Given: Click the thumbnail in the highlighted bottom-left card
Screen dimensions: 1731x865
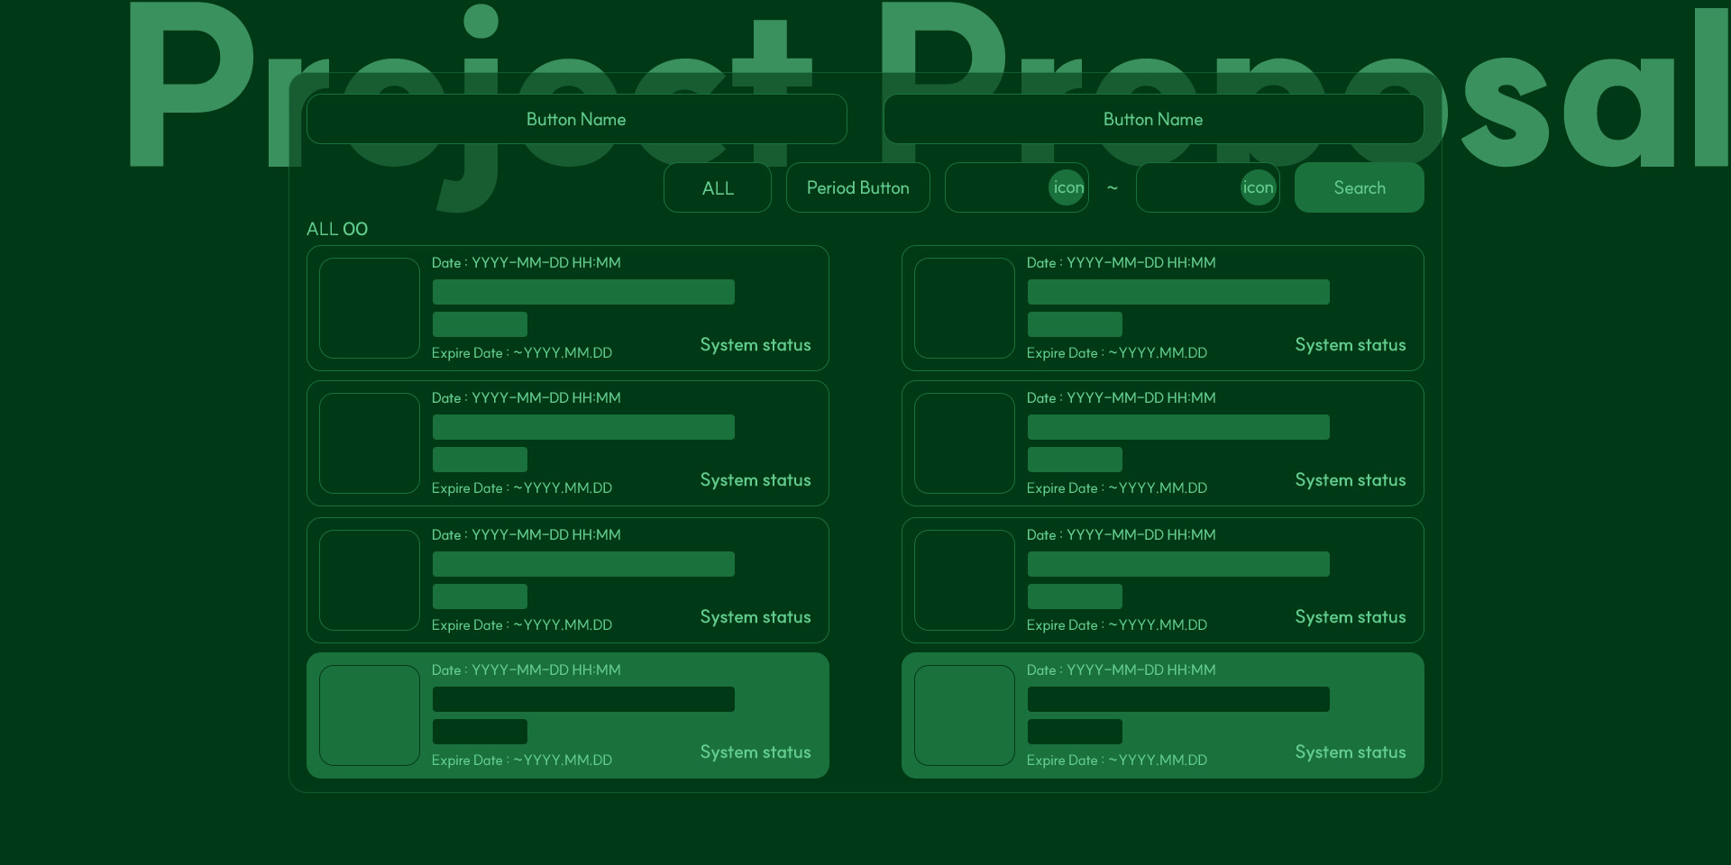Looking at the screenshot, I should coord(370,715).
